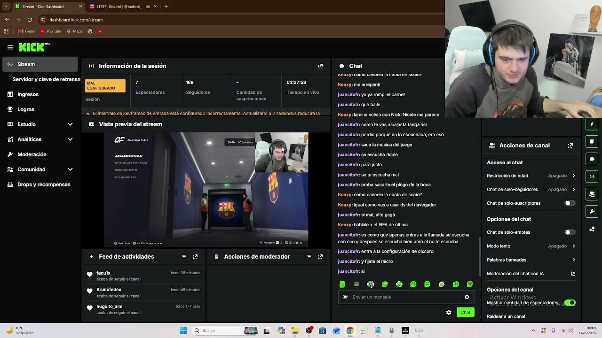The image size is (602, 338).
Task: Open Moderación in the sidebar
Action: click(40, 154)
